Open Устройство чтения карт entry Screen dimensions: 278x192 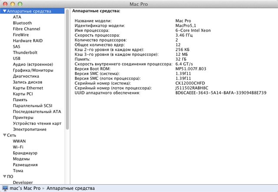(37, 124)
